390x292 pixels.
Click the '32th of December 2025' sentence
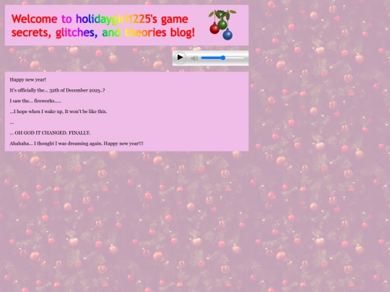(x=57, y=90)
